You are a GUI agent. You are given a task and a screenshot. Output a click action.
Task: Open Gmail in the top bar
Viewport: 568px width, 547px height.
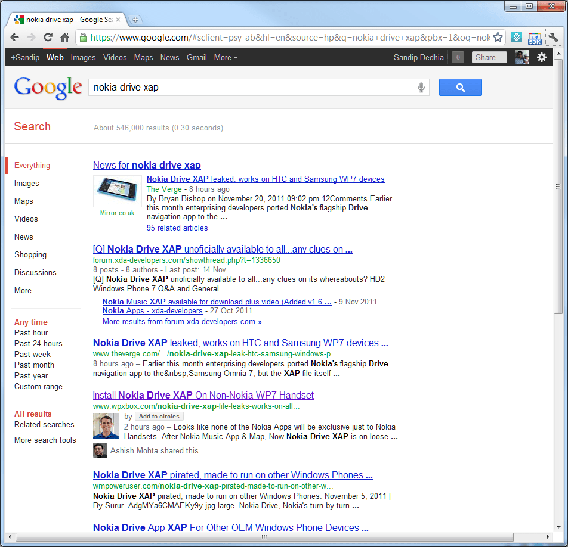[x=197, y=58]
